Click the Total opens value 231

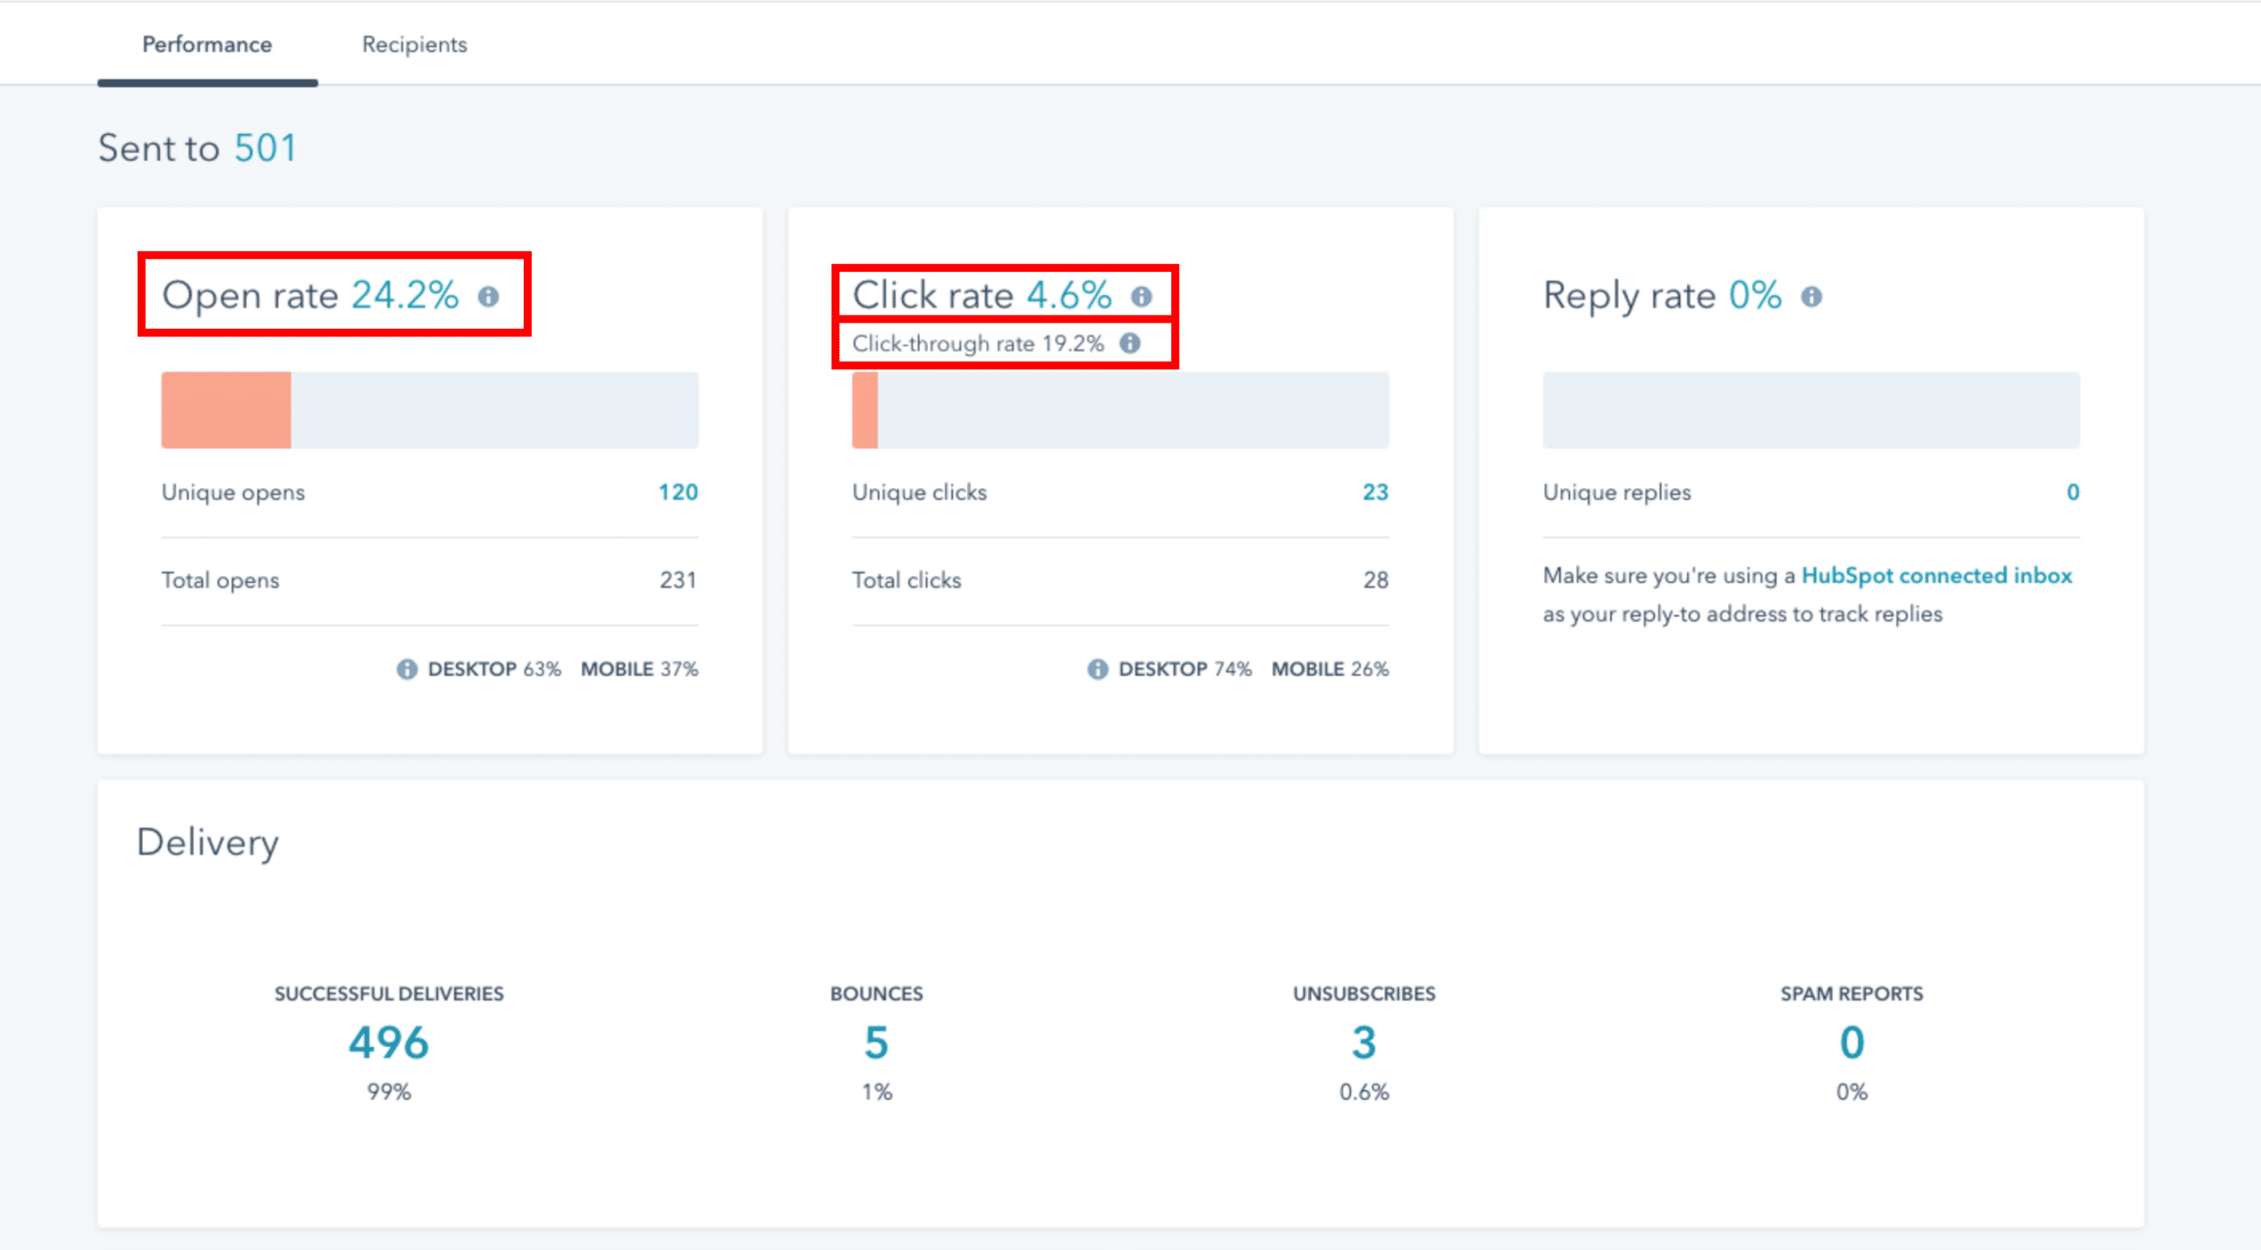click(677, 580)
